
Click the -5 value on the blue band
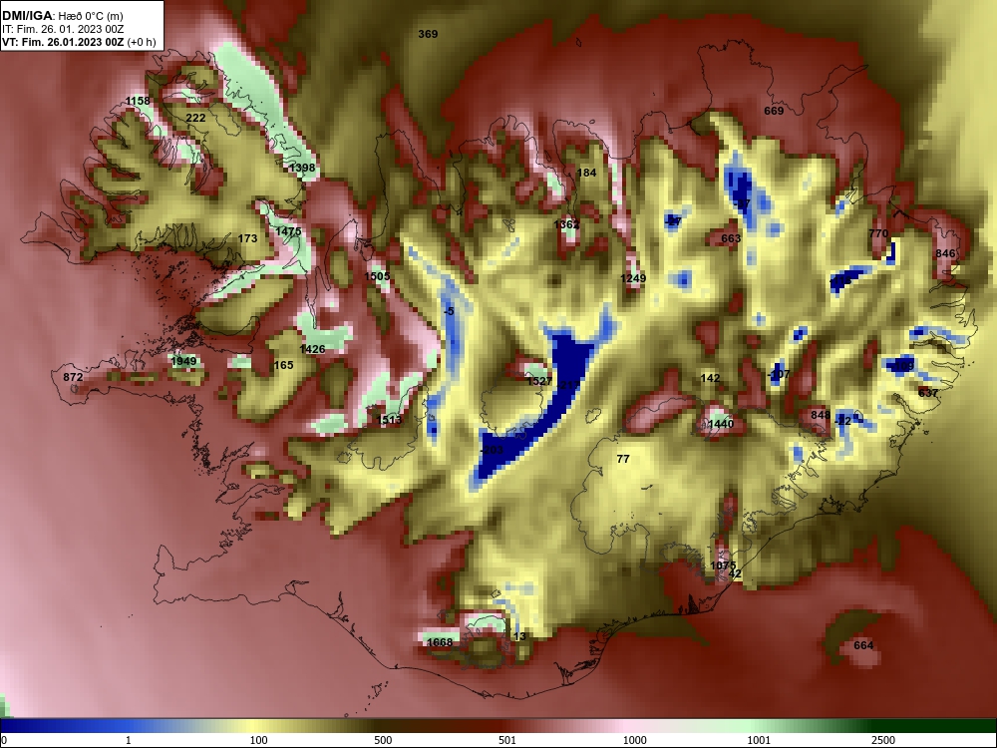449,311
